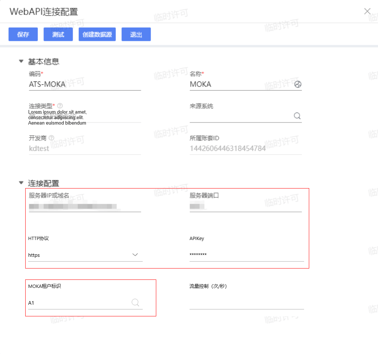378x354 pixels.
Task: Click the 创建数据源 button
Action: [x=97, y=35]
